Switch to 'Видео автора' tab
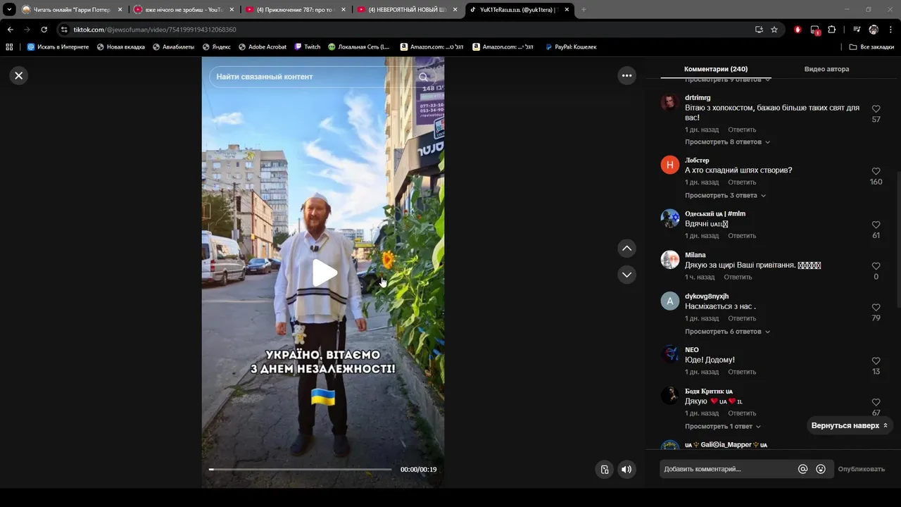This screenshot has height=507, width=901. point(826,69)
